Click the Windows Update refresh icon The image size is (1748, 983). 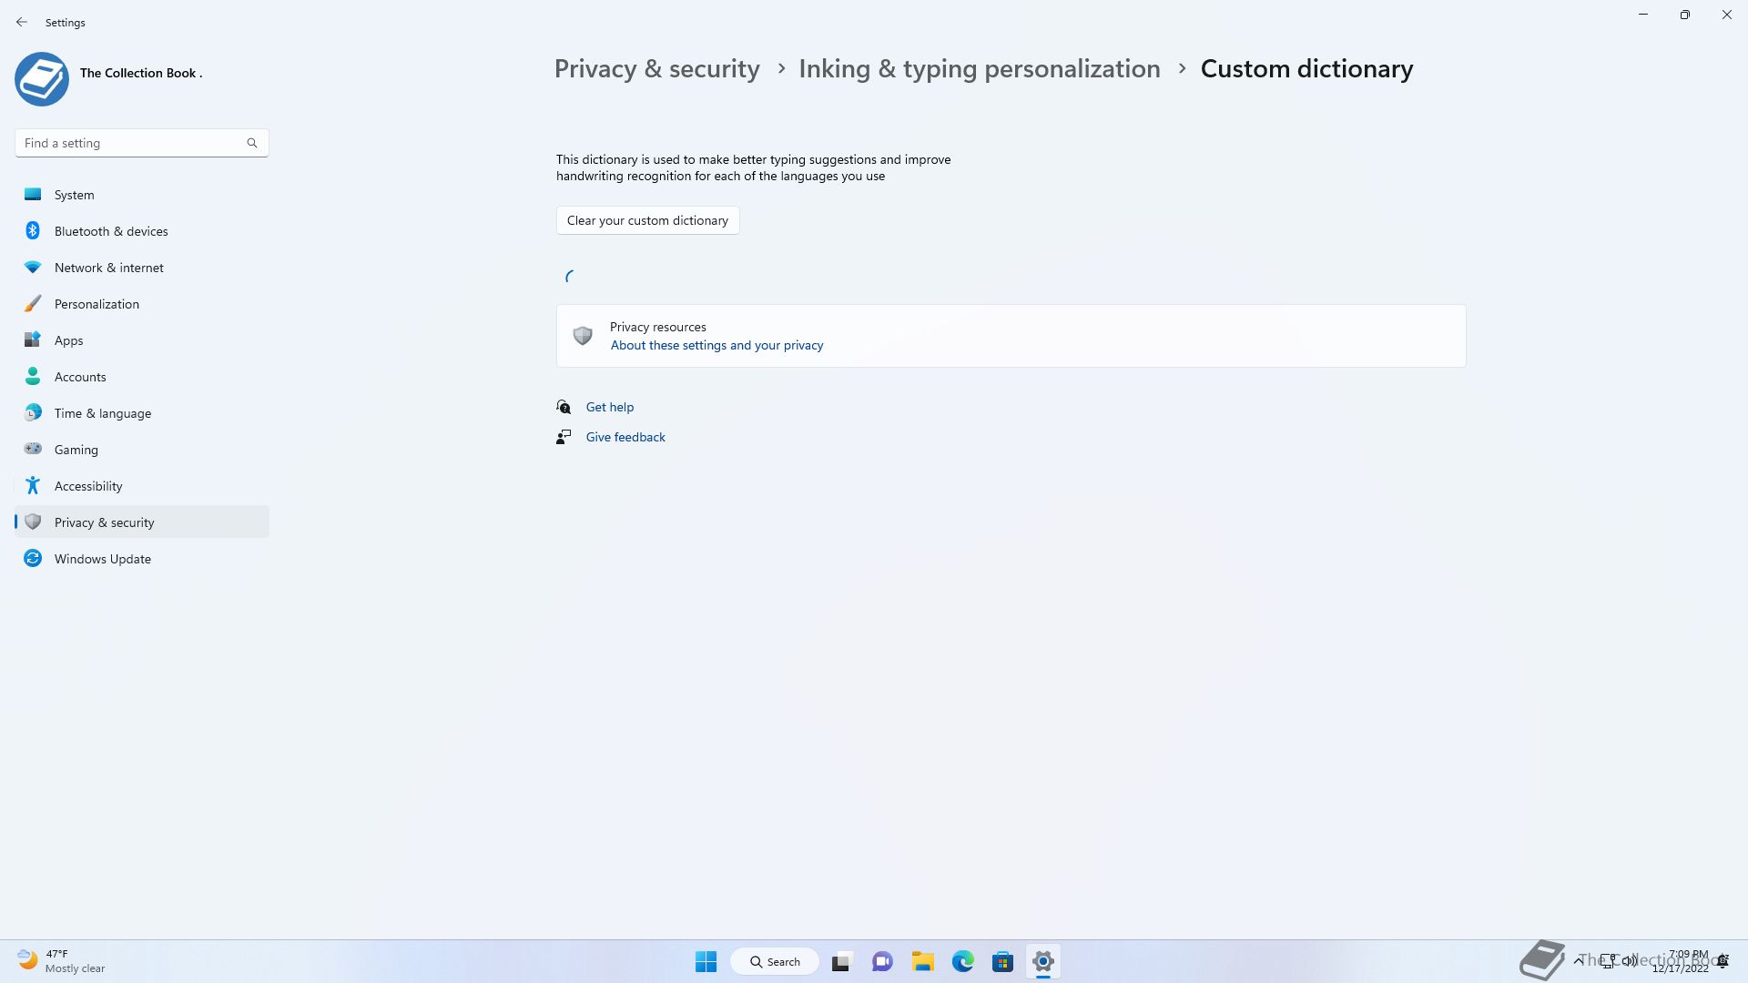(x=33, y=558)
